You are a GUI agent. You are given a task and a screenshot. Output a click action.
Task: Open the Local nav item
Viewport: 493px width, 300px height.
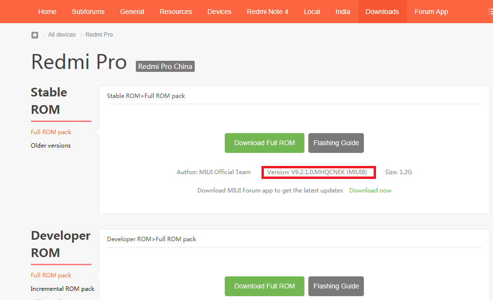tap(312, 12)
